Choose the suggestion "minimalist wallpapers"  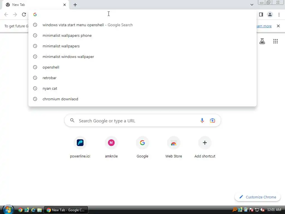click(x=142, y=46)
